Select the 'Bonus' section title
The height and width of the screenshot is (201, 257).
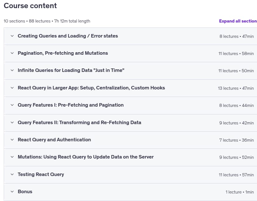(25, 192)
